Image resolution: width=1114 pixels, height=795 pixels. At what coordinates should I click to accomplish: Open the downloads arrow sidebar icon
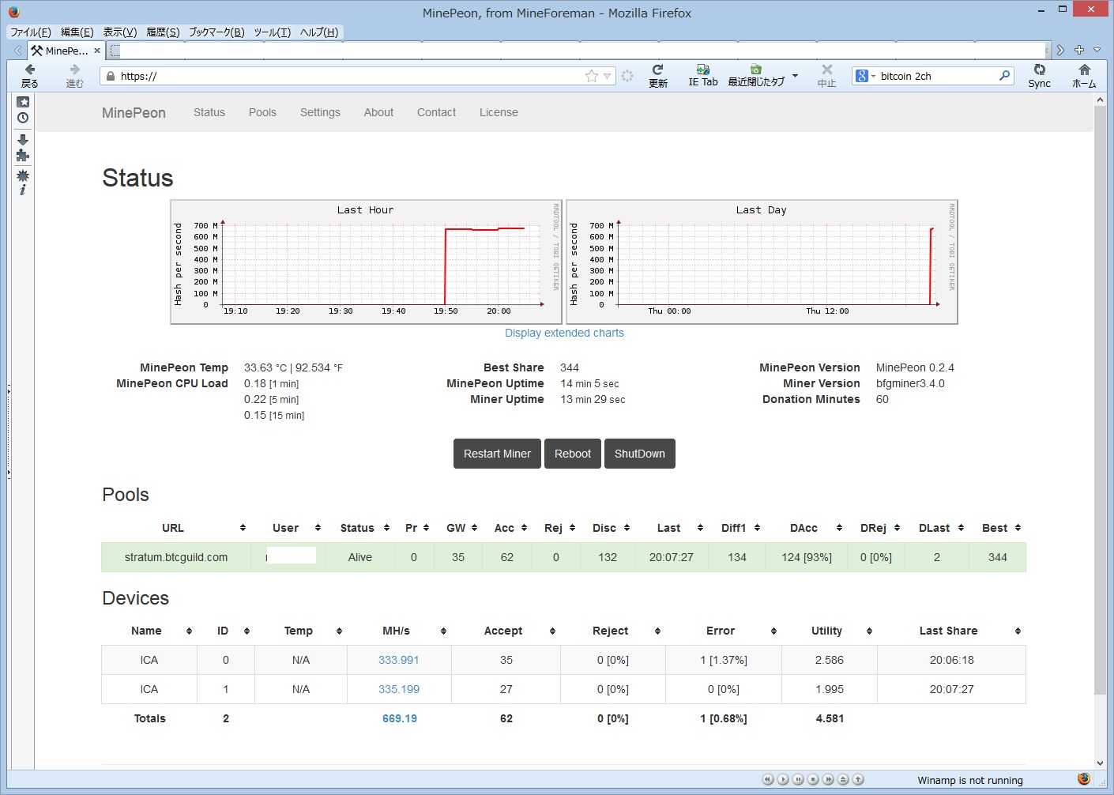click(23, 140)
